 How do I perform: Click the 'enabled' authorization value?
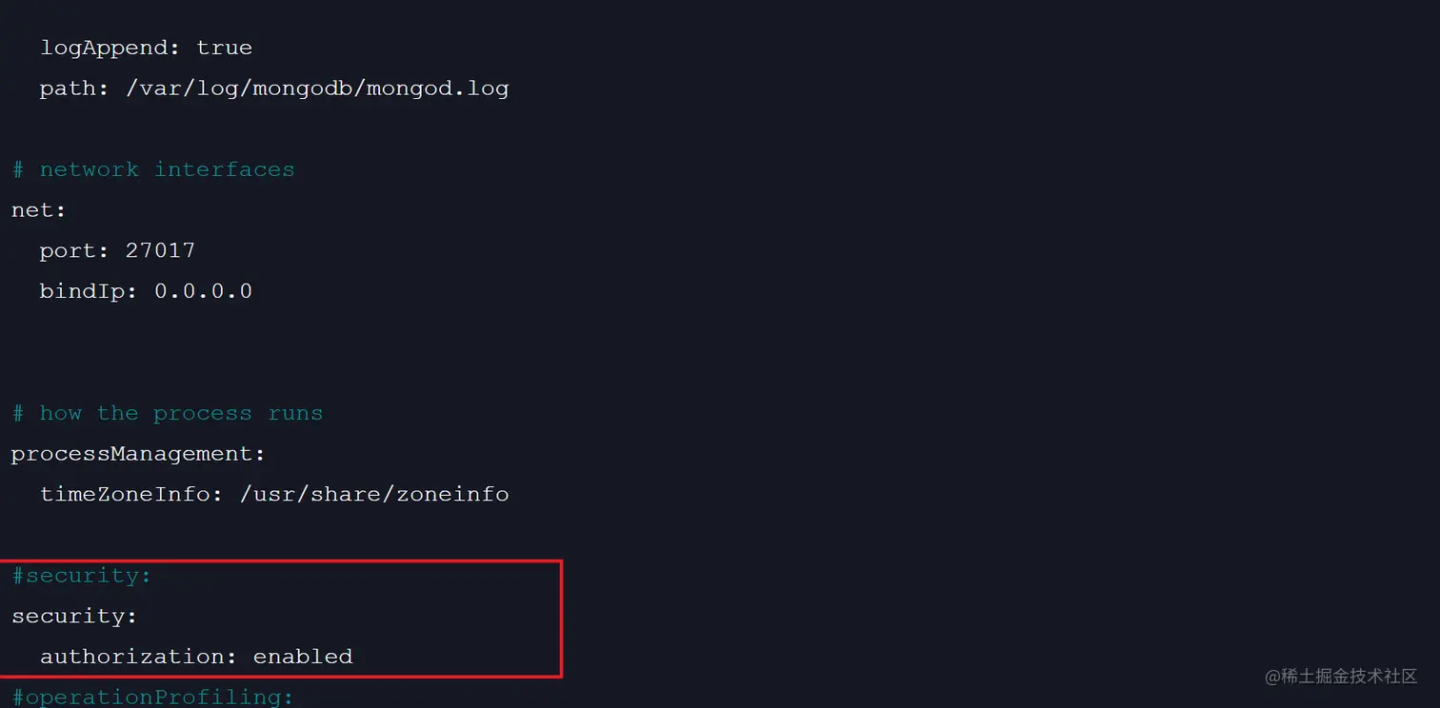[x=303, y=657]
